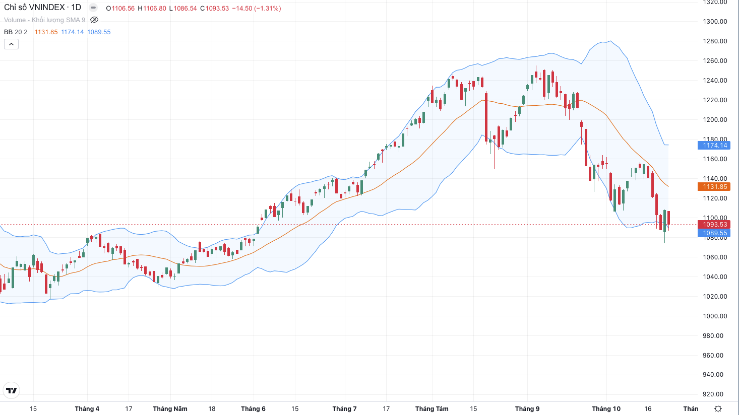Click the 'Chỉ số VNINDEX · 1D' symbol title

(x=42, y=8)
